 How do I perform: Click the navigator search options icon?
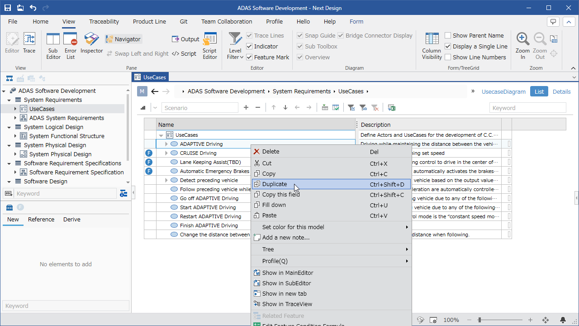tap(123, 194)
